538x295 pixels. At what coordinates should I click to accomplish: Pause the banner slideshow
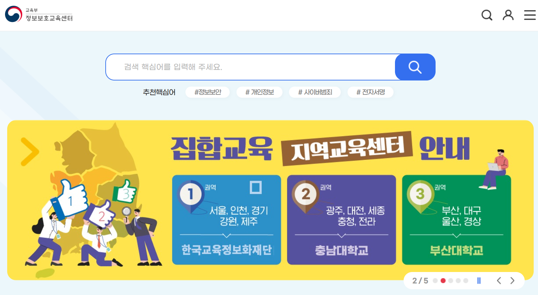click(x=479, y=281)
